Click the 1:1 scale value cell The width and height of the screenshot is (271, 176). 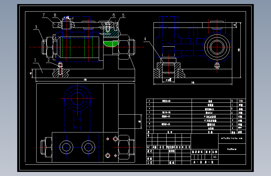click(x=215, y=157)
